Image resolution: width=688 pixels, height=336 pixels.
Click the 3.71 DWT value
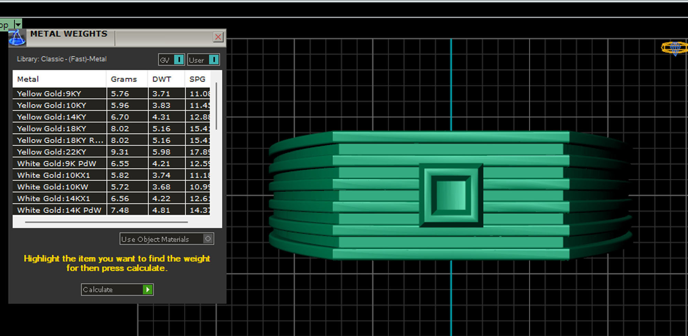tap(161, 94)
